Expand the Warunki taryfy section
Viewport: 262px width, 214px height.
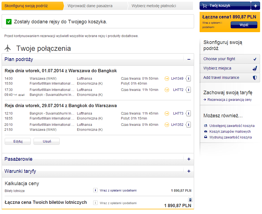[x=189, y=171]
